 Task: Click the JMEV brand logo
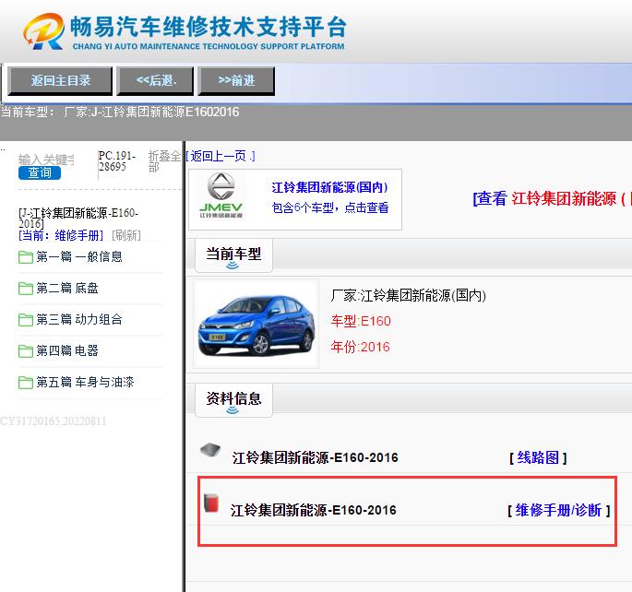coord(221,195)
